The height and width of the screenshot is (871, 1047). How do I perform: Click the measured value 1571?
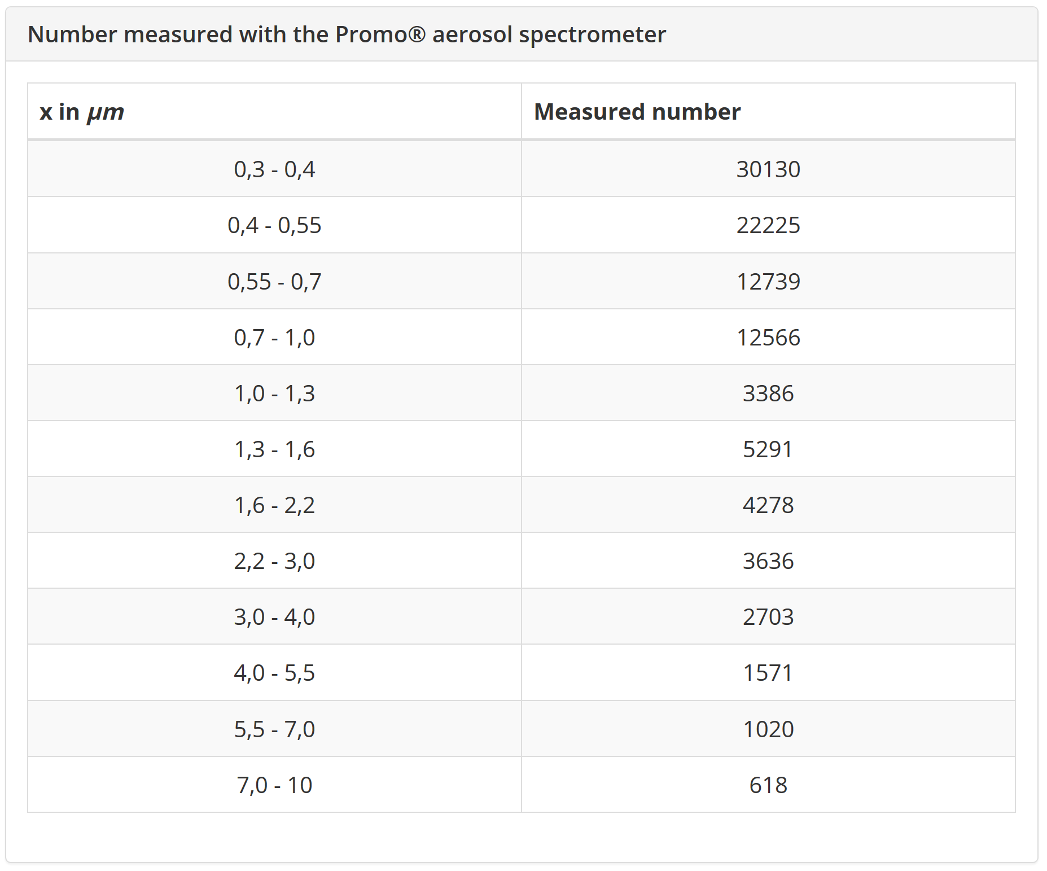click(x=768, y=672)
